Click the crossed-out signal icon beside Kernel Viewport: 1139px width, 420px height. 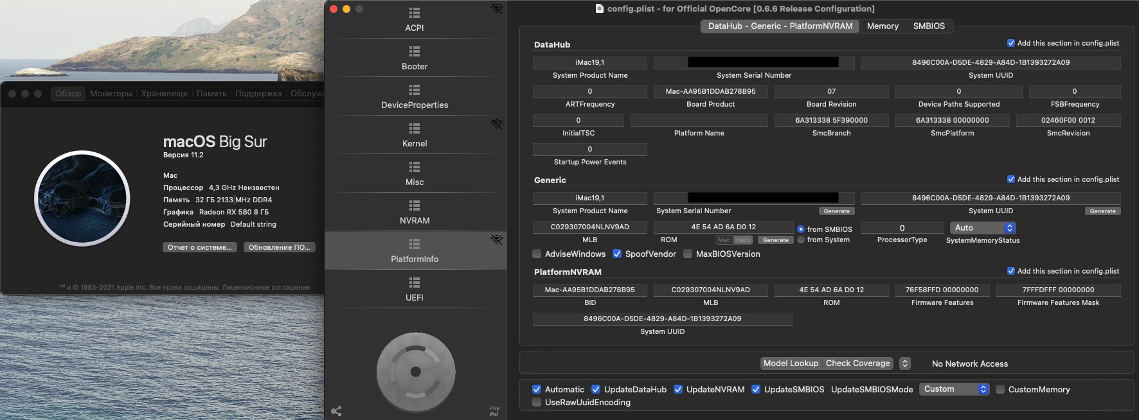[497, 124]
